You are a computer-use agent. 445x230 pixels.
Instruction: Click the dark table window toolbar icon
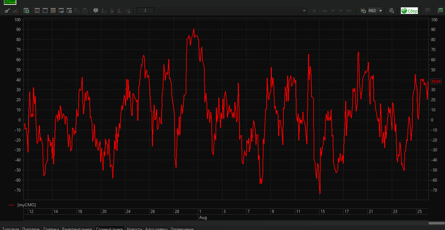coord(45,11)
